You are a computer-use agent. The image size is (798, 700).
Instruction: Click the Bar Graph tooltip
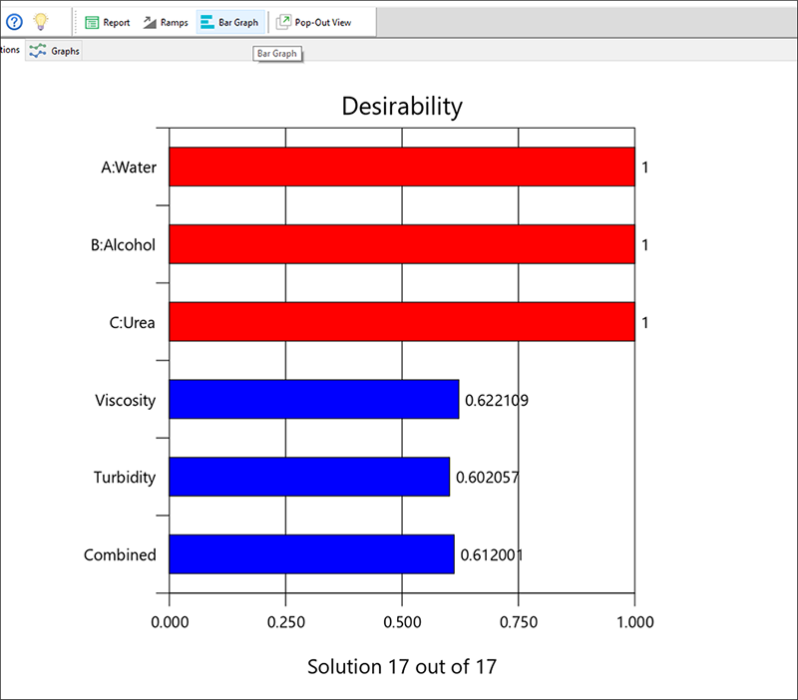pos(277,54)
